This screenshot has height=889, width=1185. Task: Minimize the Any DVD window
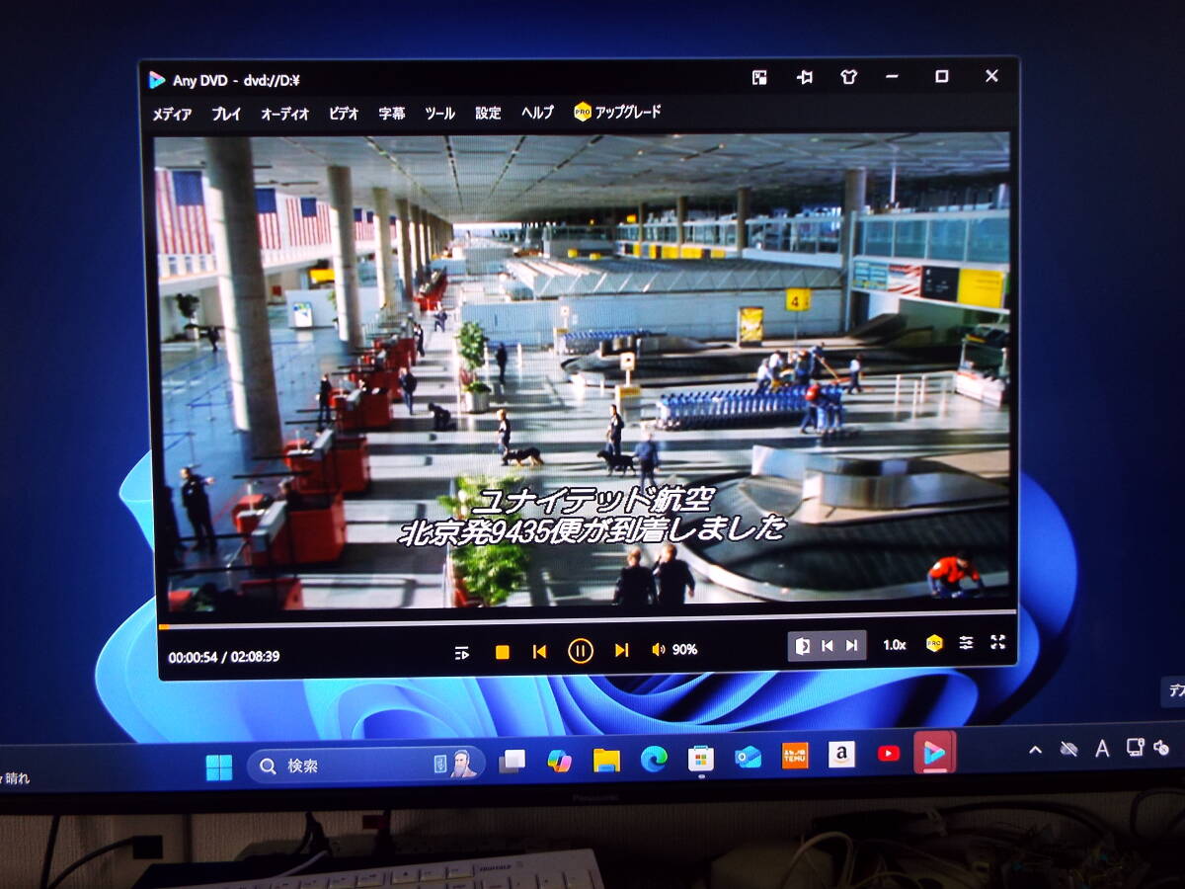pyautogui.click(x=893, y=76)
